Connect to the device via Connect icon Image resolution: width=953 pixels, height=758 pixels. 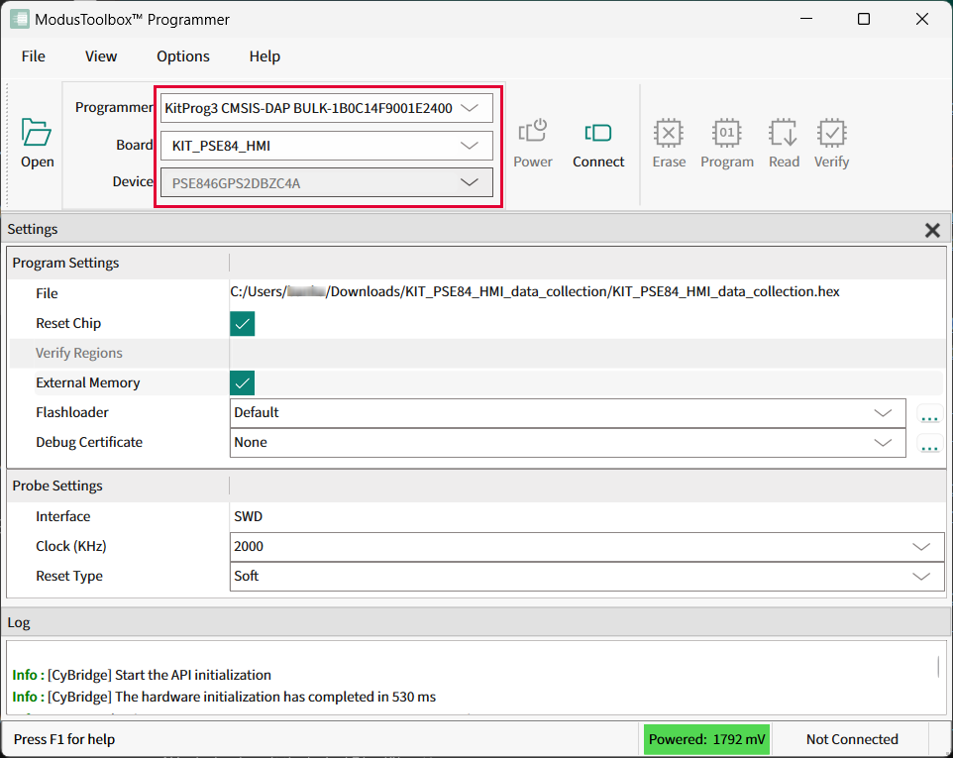(598, 134)
